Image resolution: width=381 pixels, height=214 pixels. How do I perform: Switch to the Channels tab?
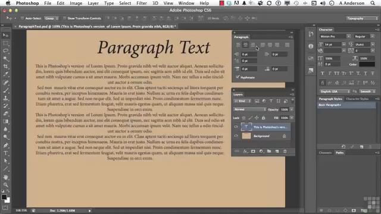click(x=326, y=153)
